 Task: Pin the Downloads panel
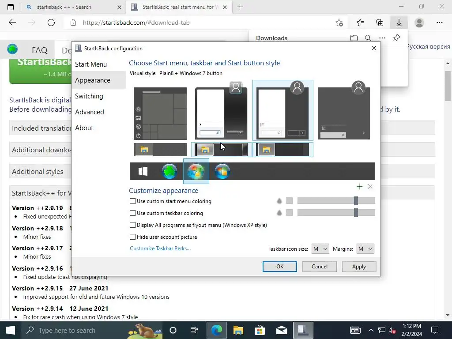point(397,38)
